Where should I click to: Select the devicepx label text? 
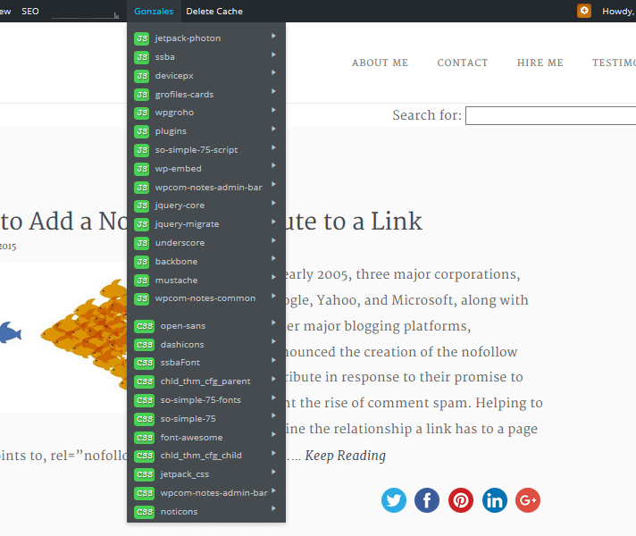click(174, 76)
